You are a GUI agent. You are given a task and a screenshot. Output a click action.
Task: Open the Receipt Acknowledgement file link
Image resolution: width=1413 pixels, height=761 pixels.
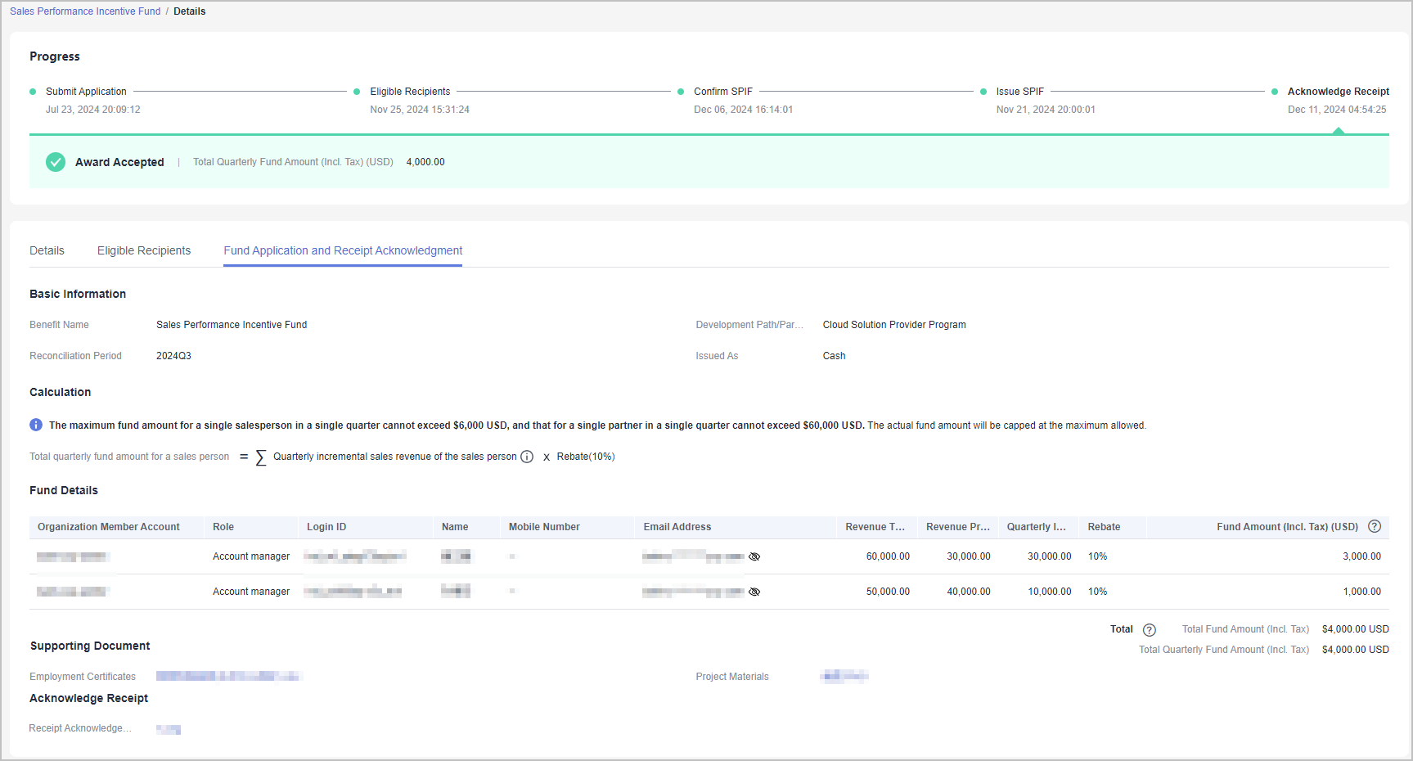point(169,729)
